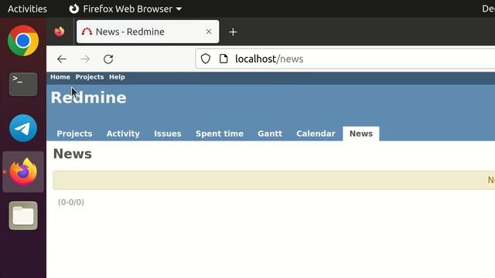The height and width of the screenshot is (278, 495).
Task: Click the (0-0/0) pagination text
Action: [71, 202]
